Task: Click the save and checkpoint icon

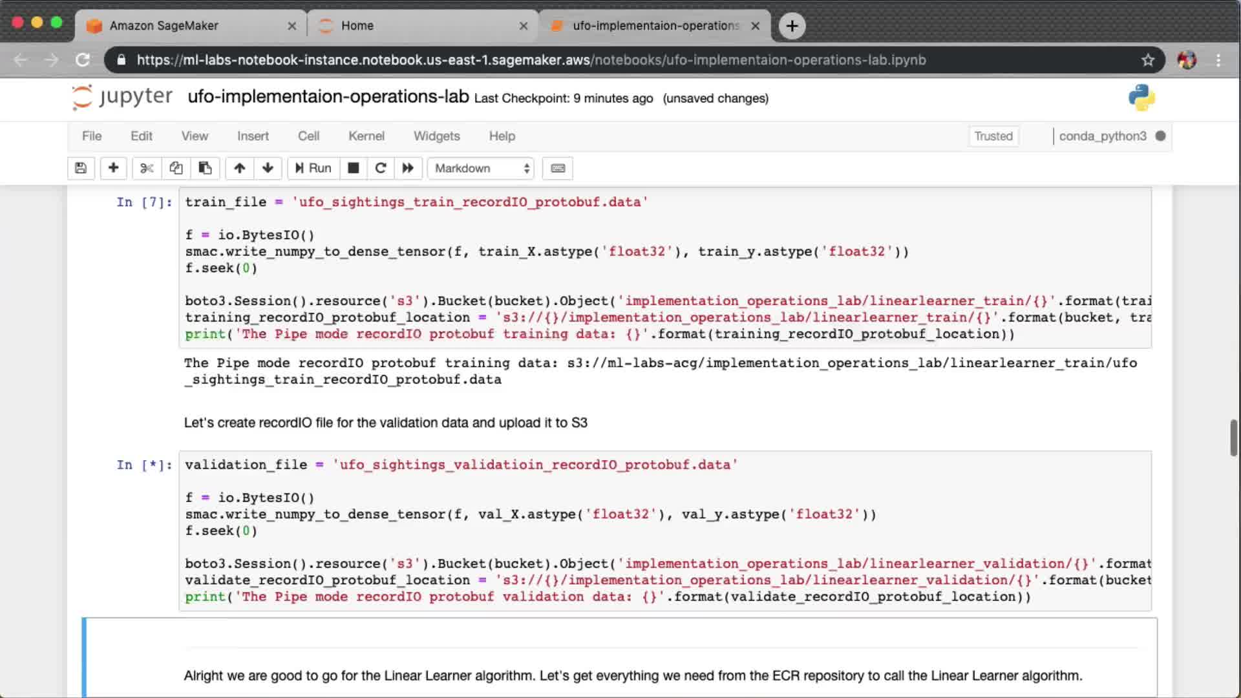Action: point(81,168)
